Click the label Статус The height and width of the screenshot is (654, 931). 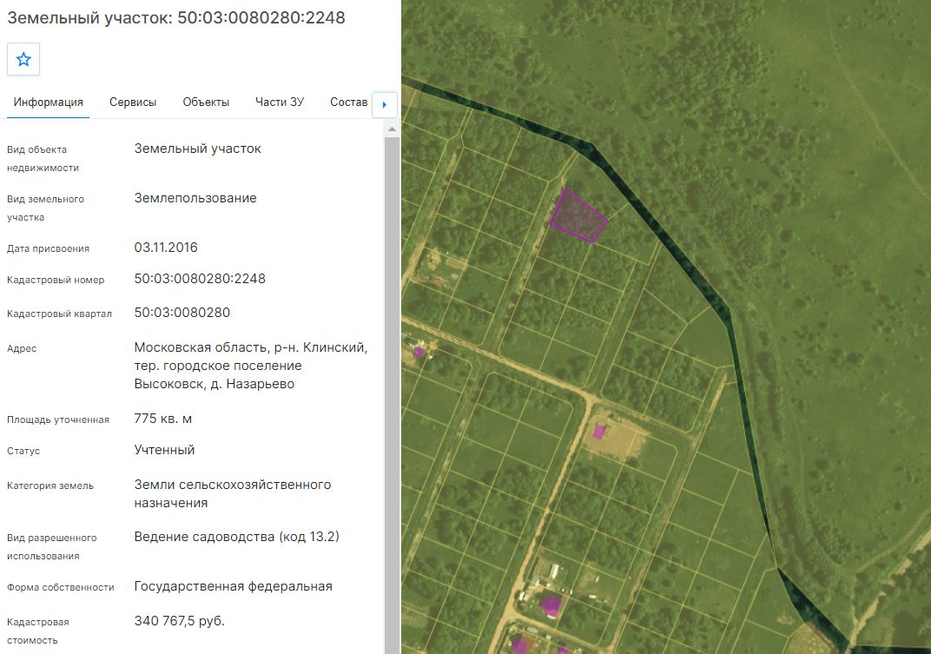click(x=23, y=451)
